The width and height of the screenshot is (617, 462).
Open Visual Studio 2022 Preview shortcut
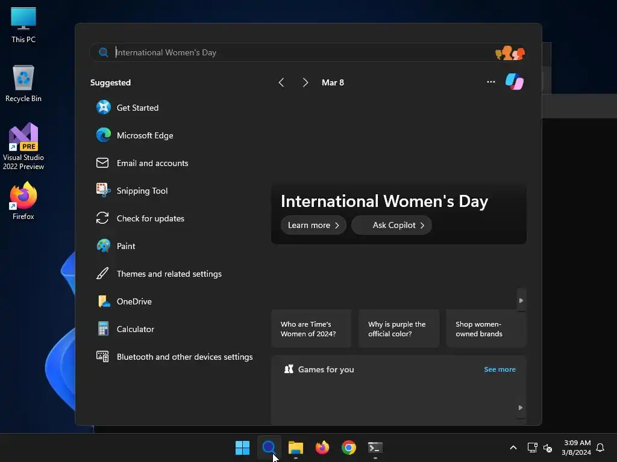tap(23, 147)
